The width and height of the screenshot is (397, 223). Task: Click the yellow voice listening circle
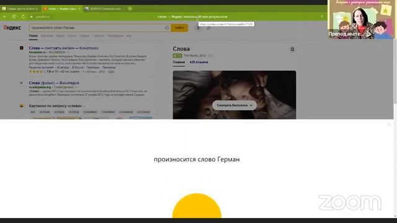coord(197,206)
